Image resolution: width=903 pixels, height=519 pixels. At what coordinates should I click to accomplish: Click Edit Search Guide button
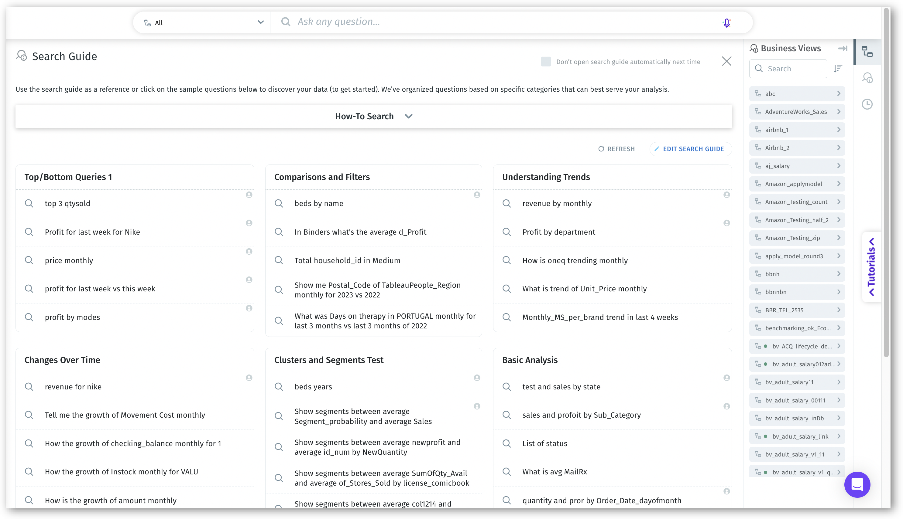(x=690, y=149)
